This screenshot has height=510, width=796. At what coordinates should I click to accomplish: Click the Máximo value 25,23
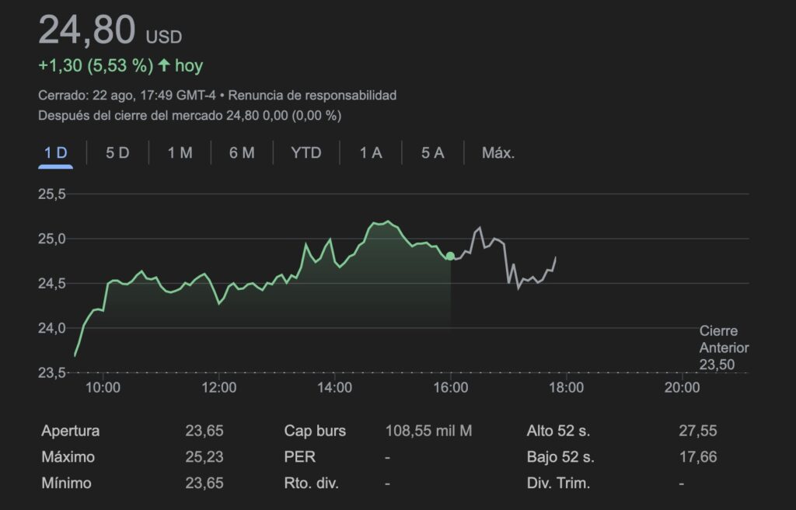(204, 456)
